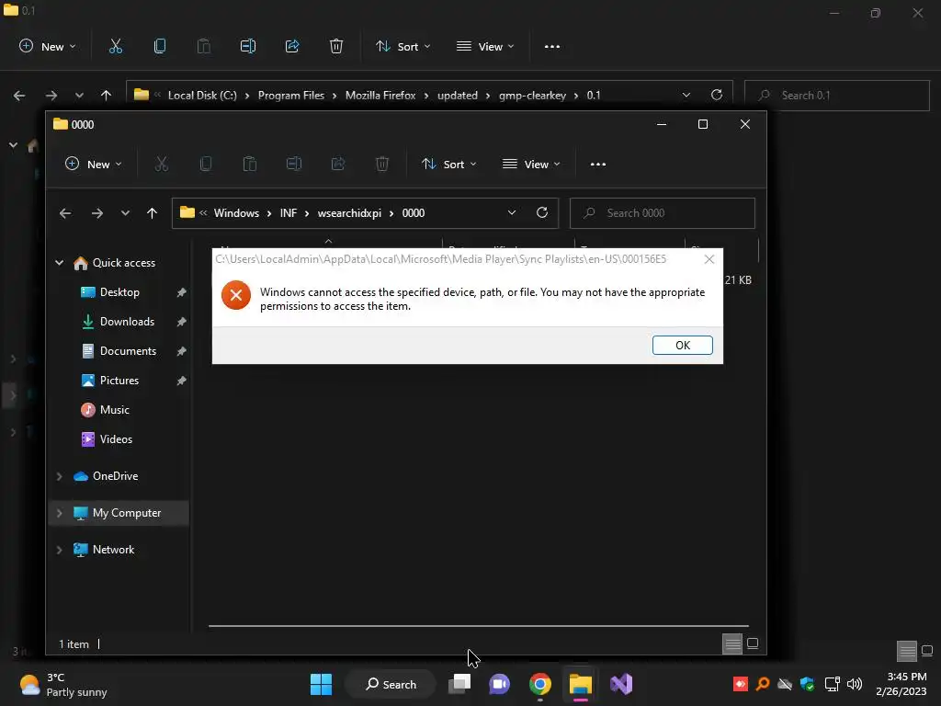This screenshot has width=941, height=706.
Task: Click volume icon in system tray
Action: click(x=855, y=684)
